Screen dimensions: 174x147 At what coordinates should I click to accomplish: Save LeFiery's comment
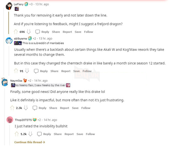click(78, 32)
